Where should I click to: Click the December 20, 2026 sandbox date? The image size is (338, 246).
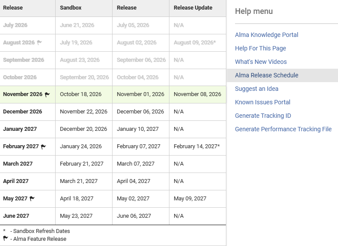point(83,129)
